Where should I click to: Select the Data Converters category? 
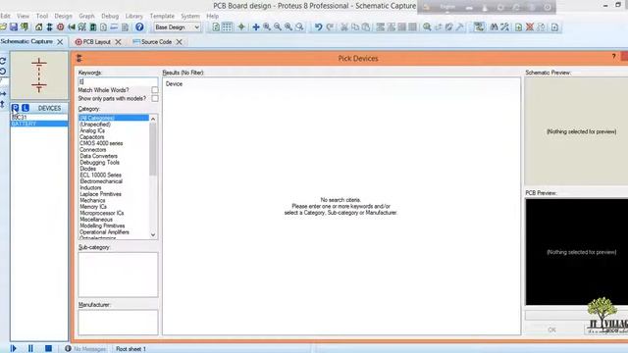(x=98, y=156)
